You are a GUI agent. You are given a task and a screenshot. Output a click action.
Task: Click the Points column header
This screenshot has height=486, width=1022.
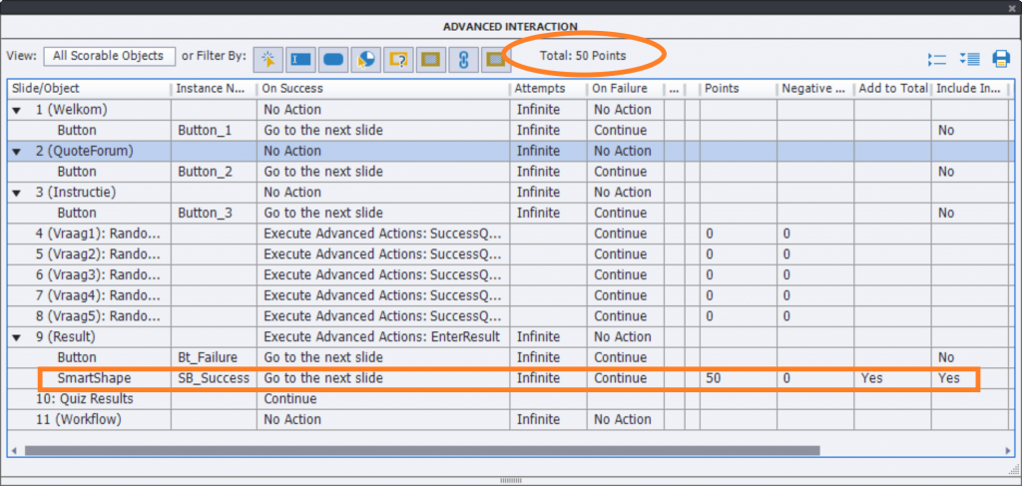click(x=737, y=89)
